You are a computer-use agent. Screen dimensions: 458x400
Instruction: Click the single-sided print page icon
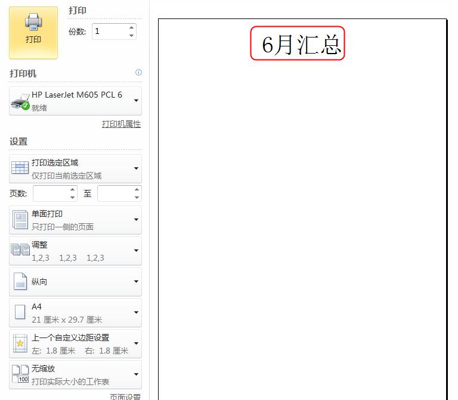[x=20, y=220]
